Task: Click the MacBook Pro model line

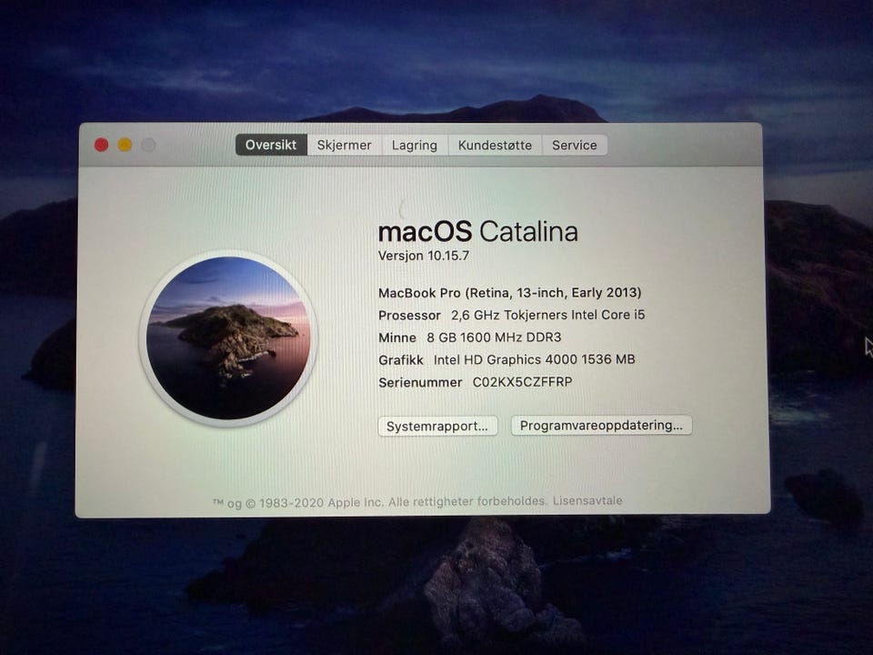Action: (x=510, y=292)
